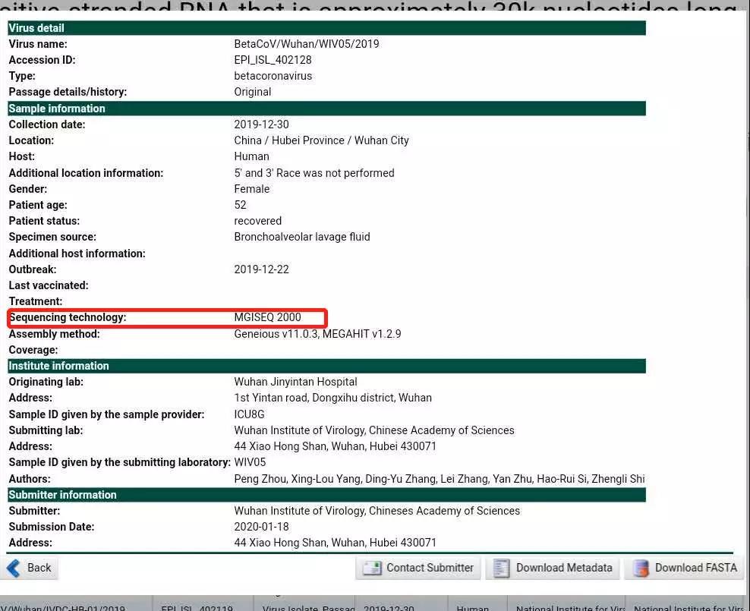Click the passage history value Original
This screenshot has width=750, height=611.
point(253,92)
